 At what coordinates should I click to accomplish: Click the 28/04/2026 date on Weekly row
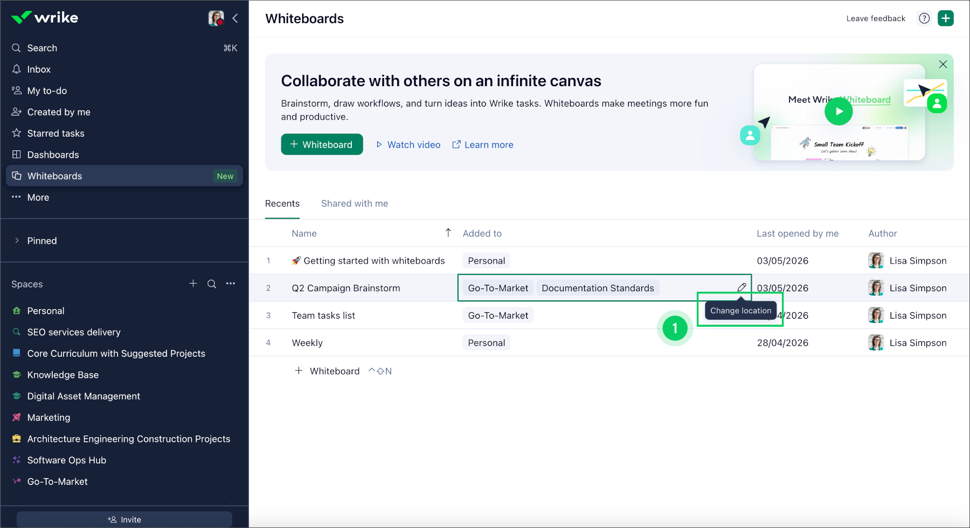[782, 343]
